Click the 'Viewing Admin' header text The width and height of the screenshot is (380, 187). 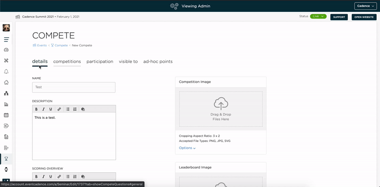click(196, 6)
